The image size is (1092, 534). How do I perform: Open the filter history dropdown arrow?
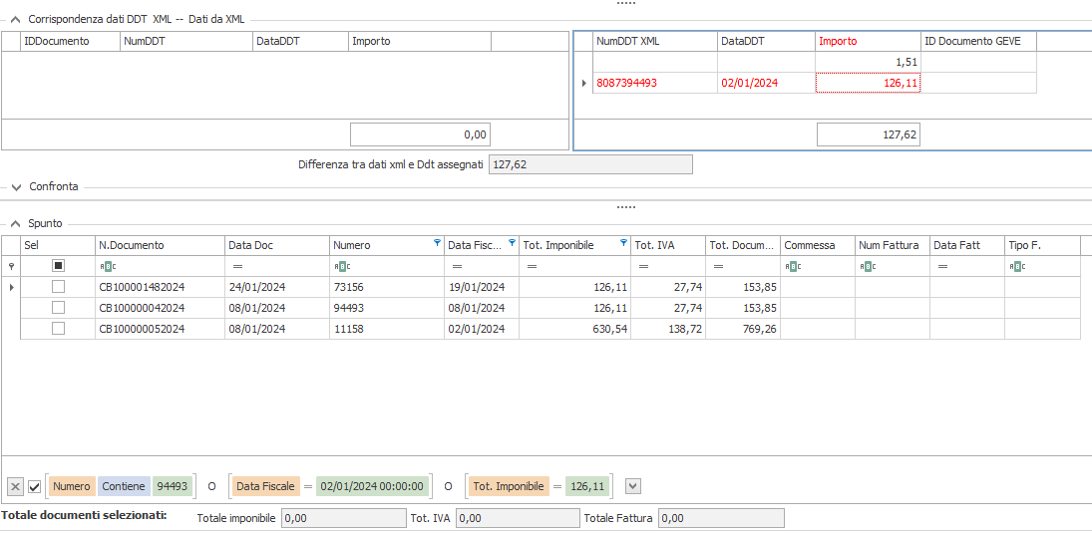(632, 487)
